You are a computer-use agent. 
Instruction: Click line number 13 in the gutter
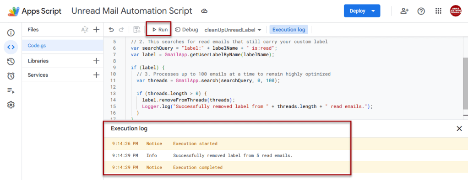[x=113, y=93]
